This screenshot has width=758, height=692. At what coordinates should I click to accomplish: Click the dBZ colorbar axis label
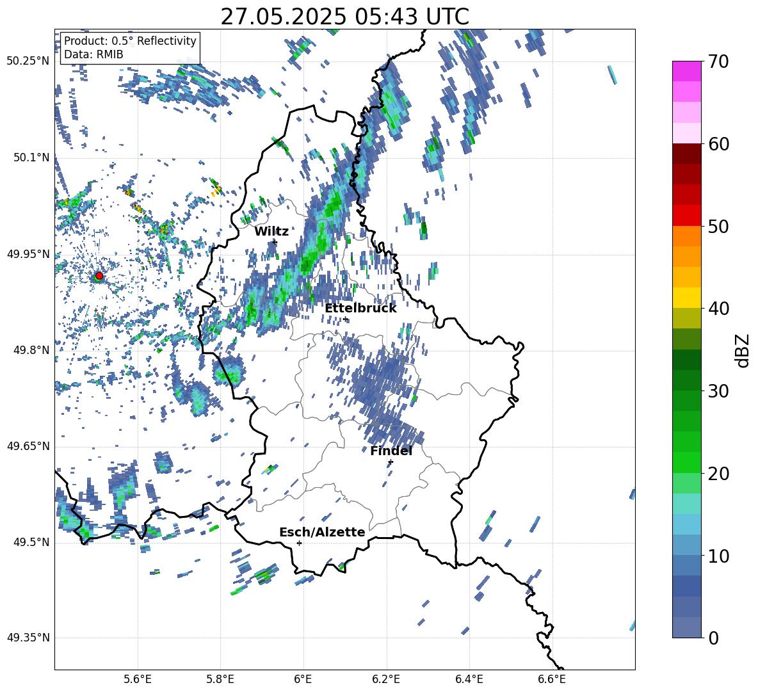point(742,350)
